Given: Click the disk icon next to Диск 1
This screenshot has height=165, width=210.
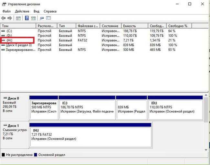Looking at the screenshot, I should coord(5,125).
